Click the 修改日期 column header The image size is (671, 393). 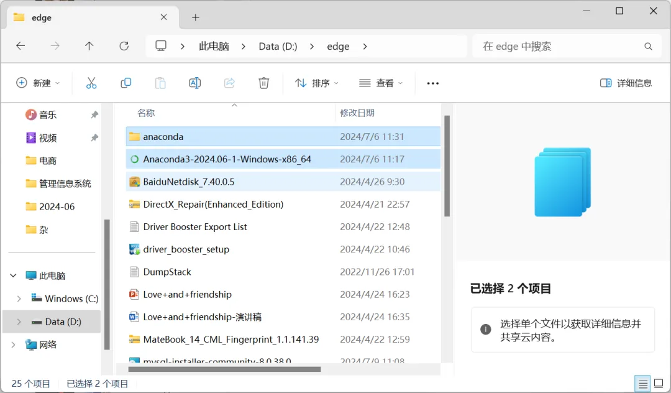(x=357, y=113)
